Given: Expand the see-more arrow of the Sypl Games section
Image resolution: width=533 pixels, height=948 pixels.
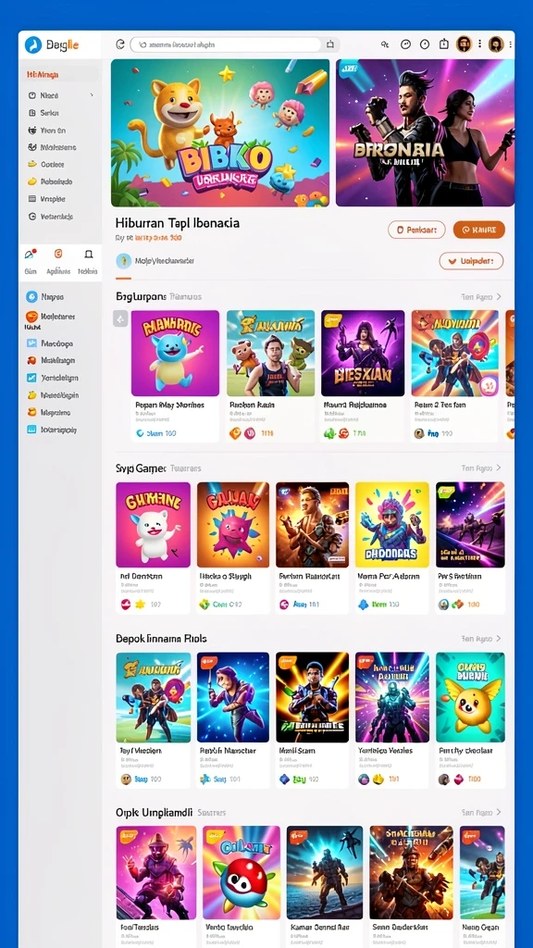Looking at the screenshot, I should (499, 468).
